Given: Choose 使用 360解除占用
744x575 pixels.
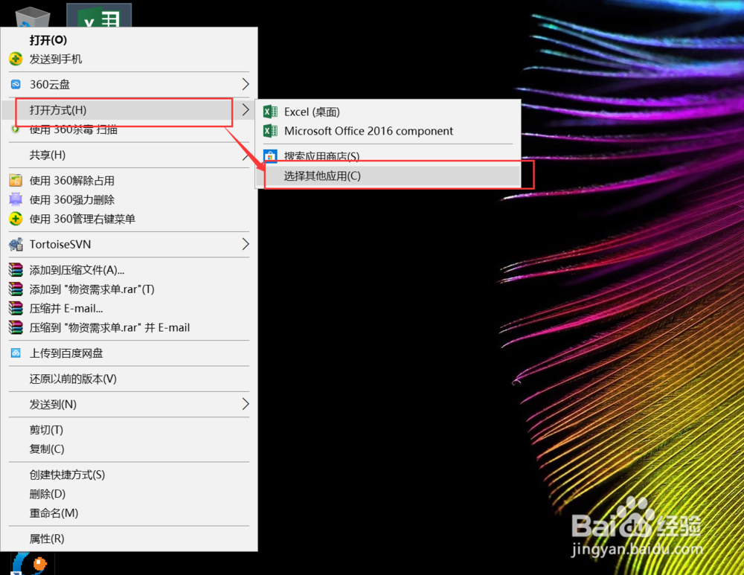Looking at the screenshot, I should tap(129, 180).
